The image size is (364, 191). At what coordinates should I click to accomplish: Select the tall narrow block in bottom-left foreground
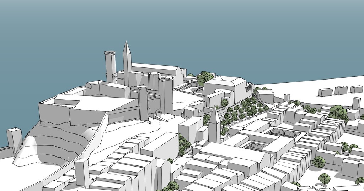click(82, 172)
